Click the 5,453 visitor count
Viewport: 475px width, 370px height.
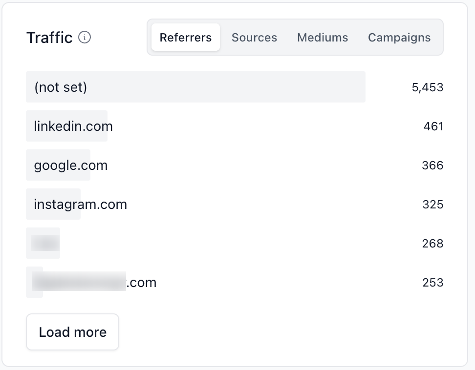point(427,87)
